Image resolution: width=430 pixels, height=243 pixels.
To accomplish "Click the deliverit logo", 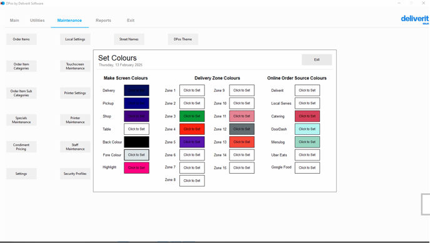I will pos(414,19).
